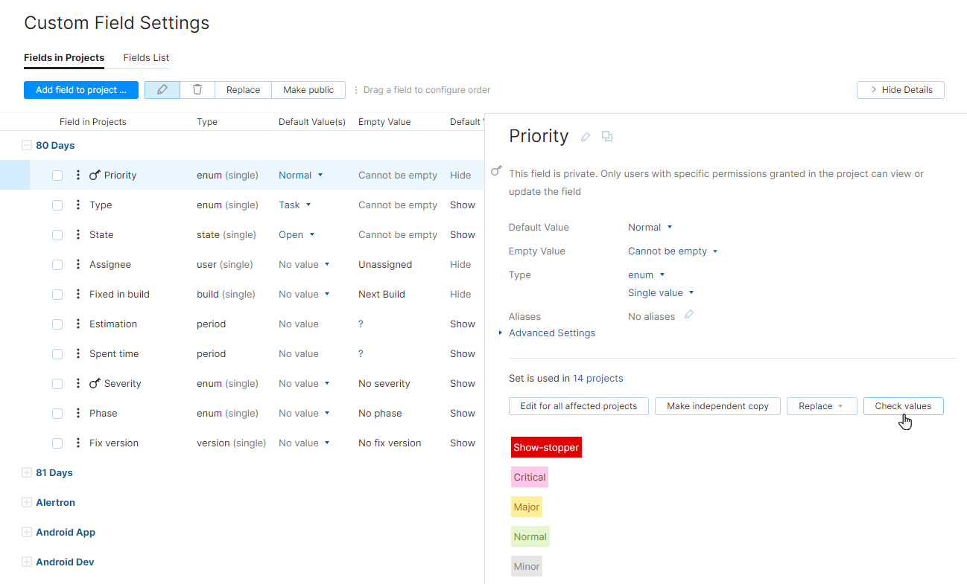Select the State field checkbox
The width and height of the screenshot is (967, 584).
click(x=57, y=234)
